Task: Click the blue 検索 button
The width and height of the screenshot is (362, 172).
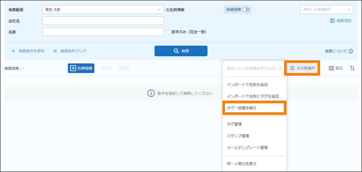Action: (x=181, y=51)
